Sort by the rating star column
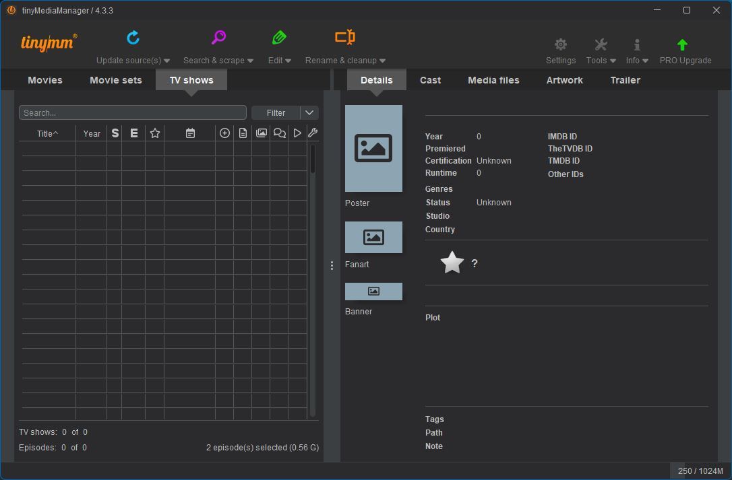This screenshot has width=732, height=480. click(155, 133)
